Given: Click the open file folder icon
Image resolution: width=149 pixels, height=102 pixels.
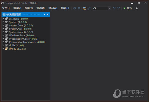Looking at the screenshot, I should click(x=85, y=8).
